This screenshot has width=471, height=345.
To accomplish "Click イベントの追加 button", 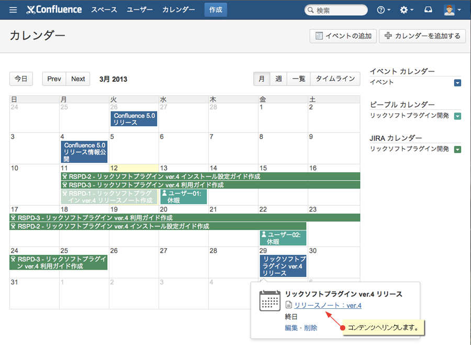I will (x=343, y=36).
